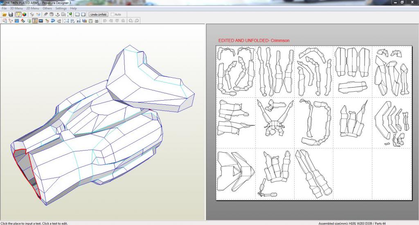Viewport: 419px width, 225px height.
Task: Open the File menu
Action: pyautogui.click(x=4, y=8)
